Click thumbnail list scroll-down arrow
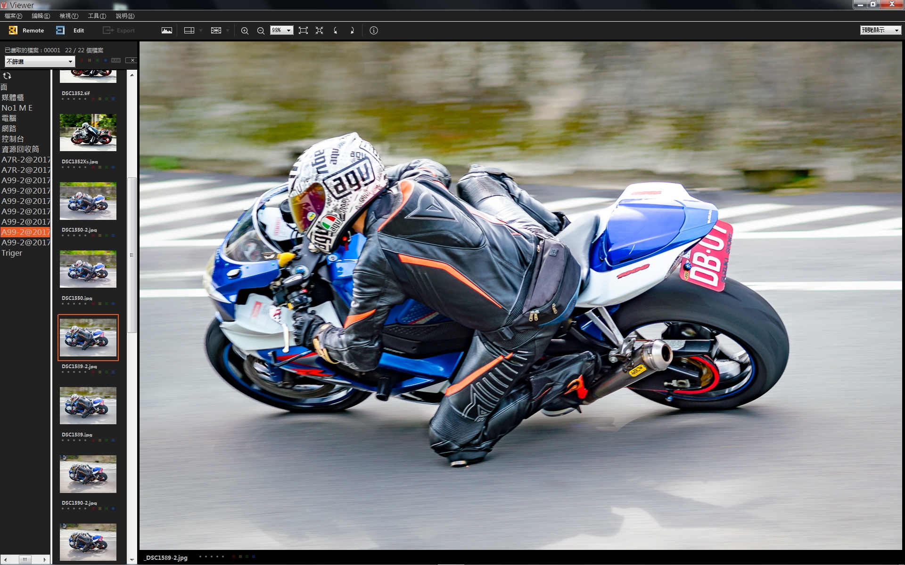This screenshot has height=565, width=905. coord(132,560)
